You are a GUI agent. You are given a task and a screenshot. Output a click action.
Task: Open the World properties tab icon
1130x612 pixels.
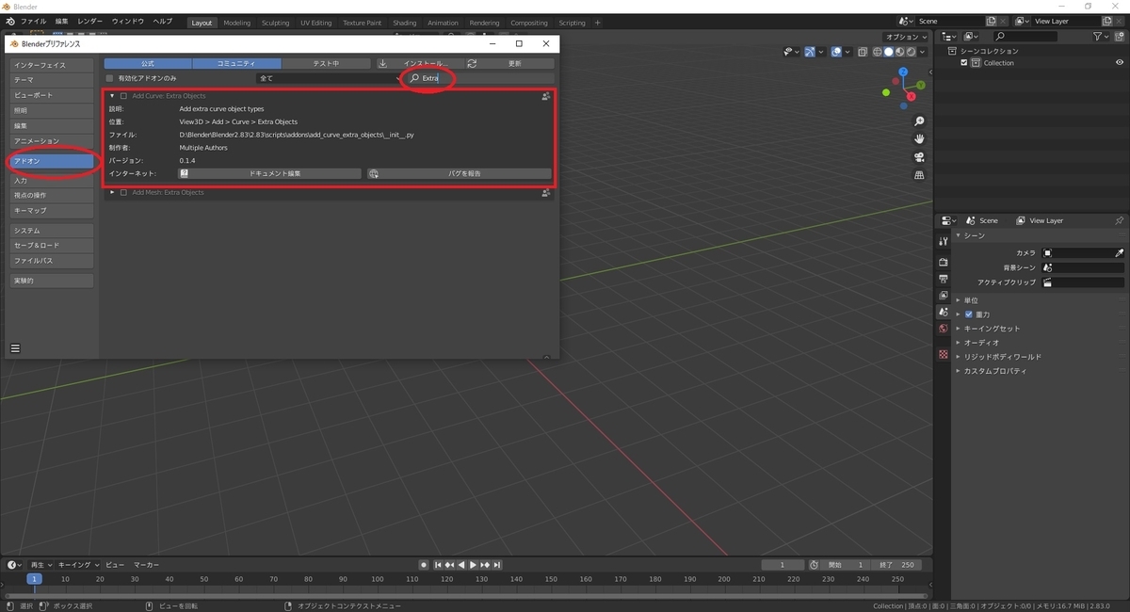click(x=944, y=329)
